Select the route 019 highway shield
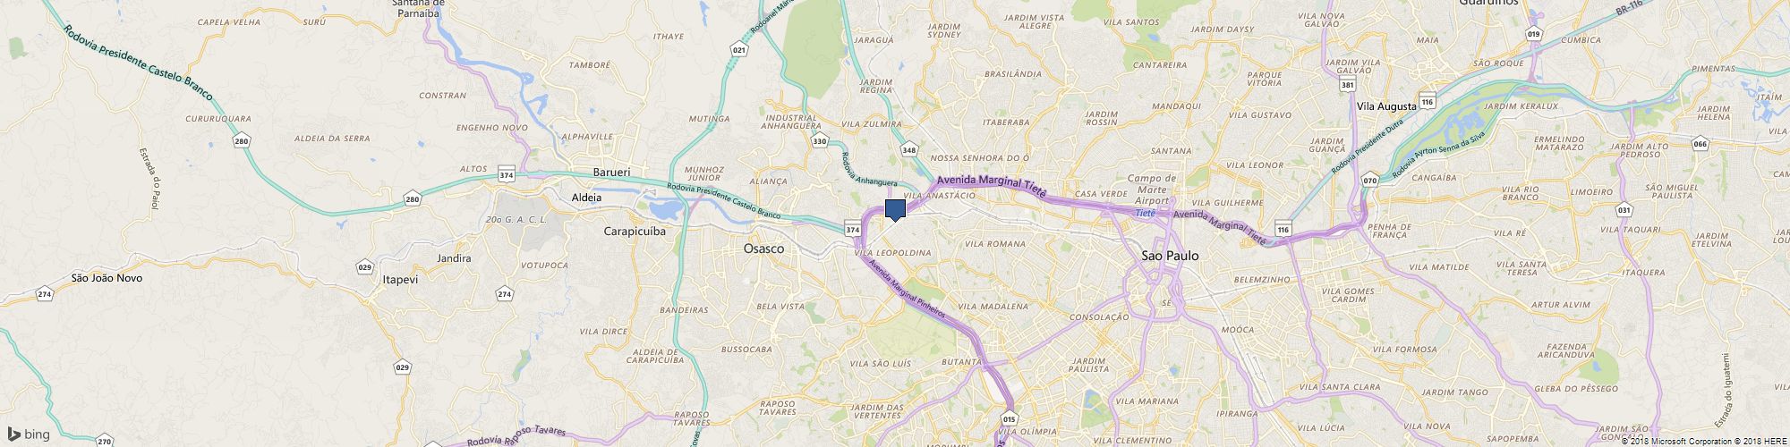This screenshot has height=447, width=1790. (1533, 34)
